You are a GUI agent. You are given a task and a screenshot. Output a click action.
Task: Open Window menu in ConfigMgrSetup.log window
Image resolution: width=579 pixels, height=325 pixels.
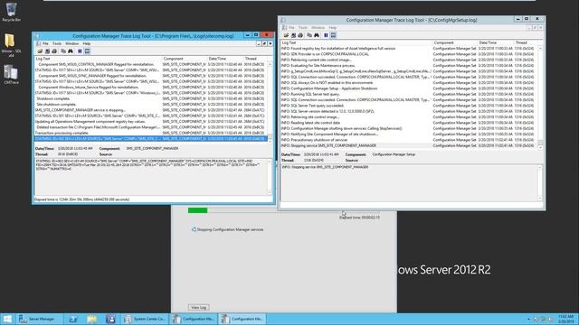click(318, 28)
